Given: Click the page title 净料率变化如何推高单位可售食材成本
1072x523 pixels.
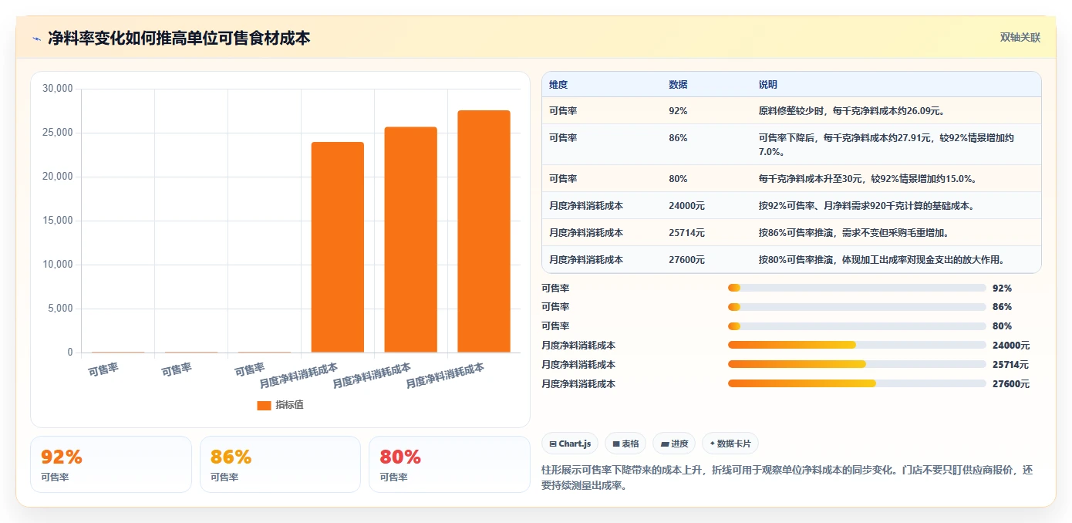Looking at the screenshot, I should tap(179, 39).
